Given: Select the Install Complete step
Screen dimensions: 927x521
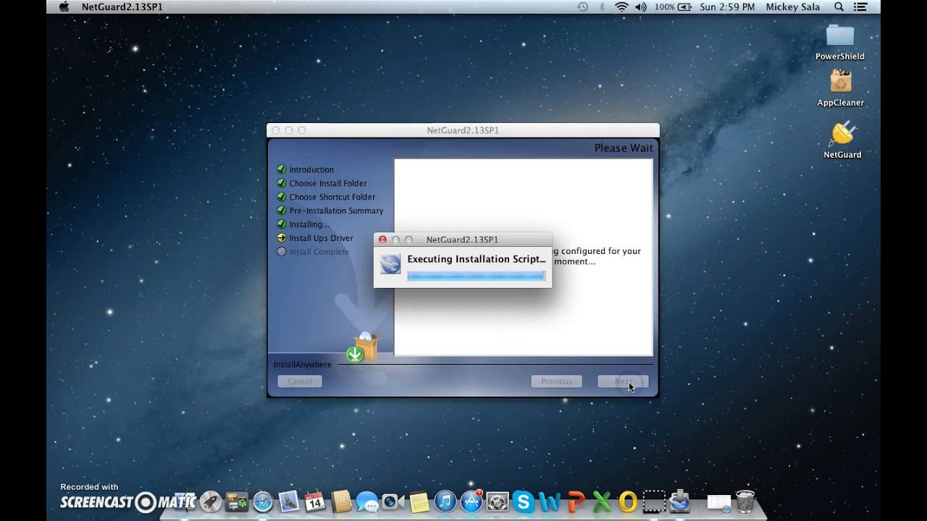Looking at the screenshot, I should (x=319, y=252).
